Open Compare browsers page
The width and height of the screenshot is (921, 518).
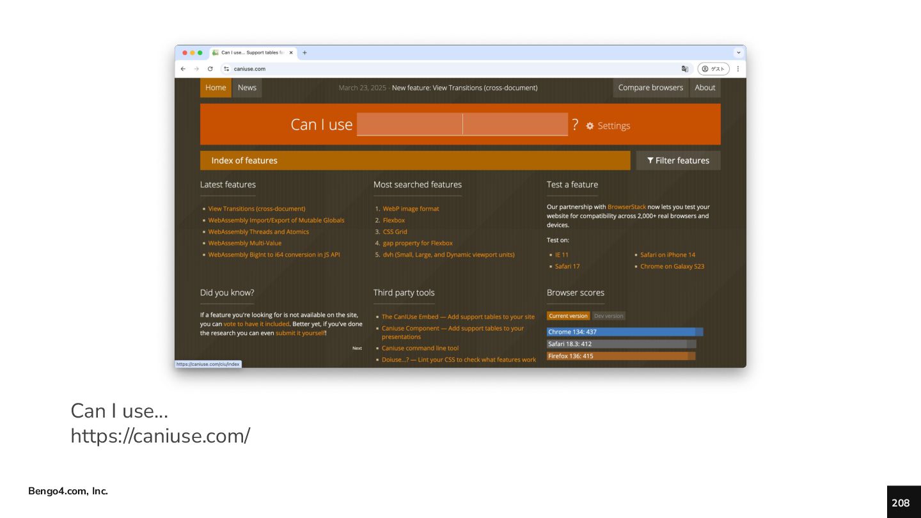(x=650, y=88)
